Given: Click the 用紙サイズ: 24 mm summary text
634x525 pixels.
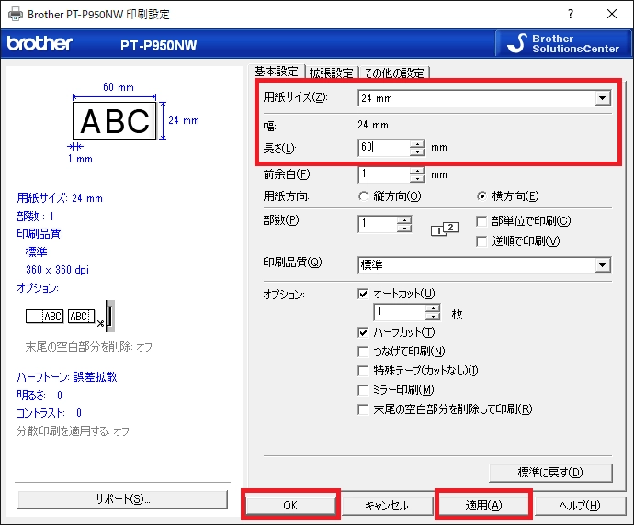Looking at the screenshot, I should pos(60,198).
